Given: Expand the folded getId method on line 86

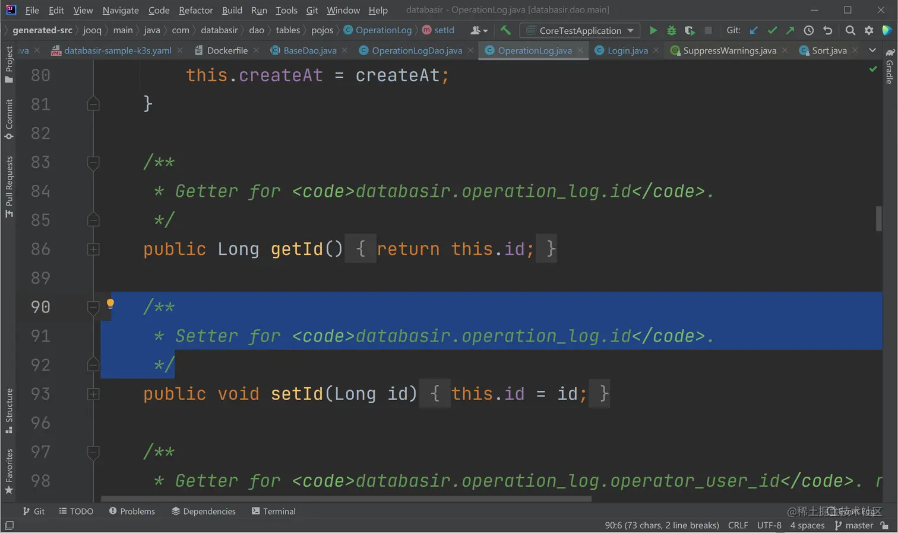Looking at the screenshot, I should click(x=93, y=249).
